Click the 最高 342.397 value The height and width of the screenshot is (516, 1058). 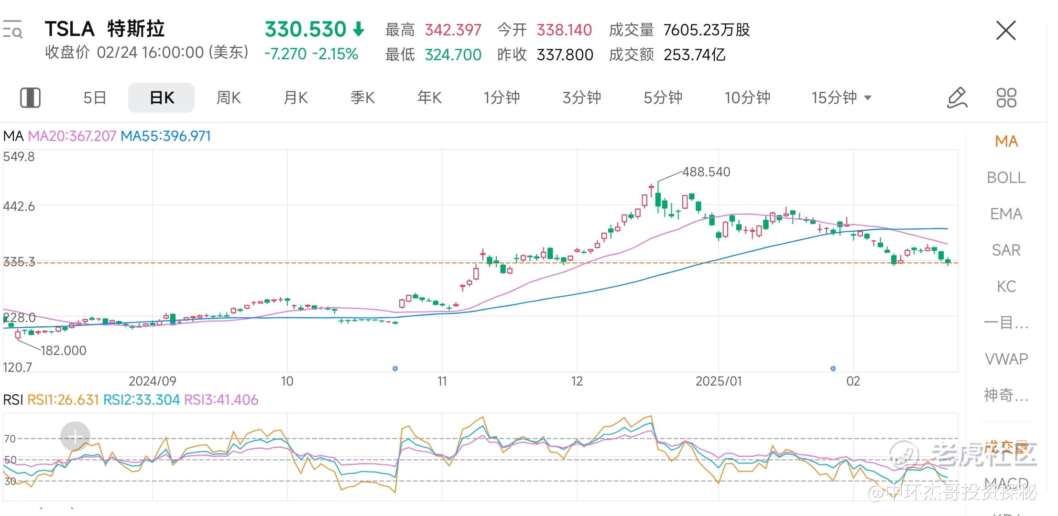[x=453, y=30]
